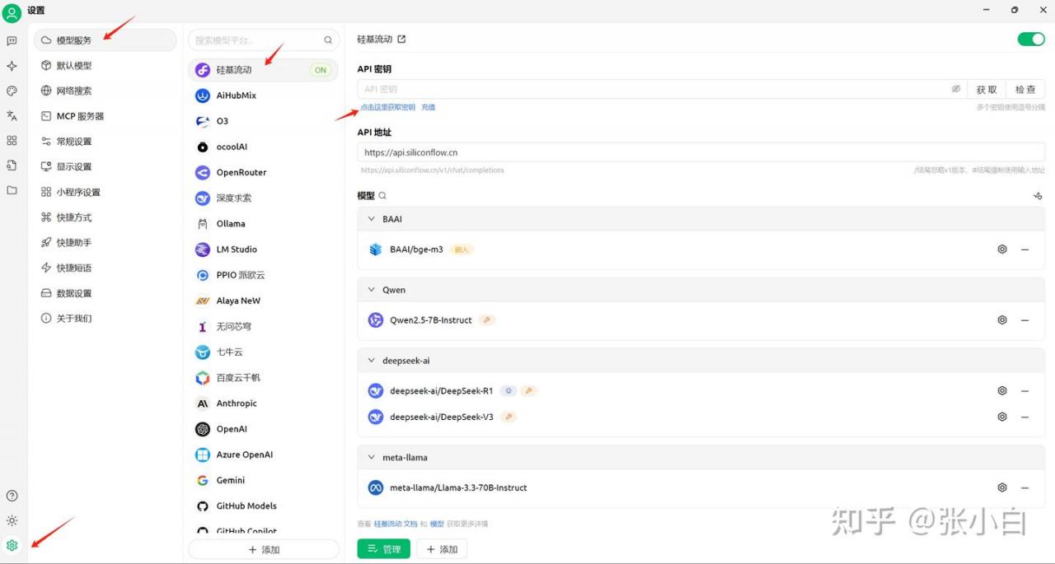Select 常规设置 in settings menu

(x=105, y=142)
